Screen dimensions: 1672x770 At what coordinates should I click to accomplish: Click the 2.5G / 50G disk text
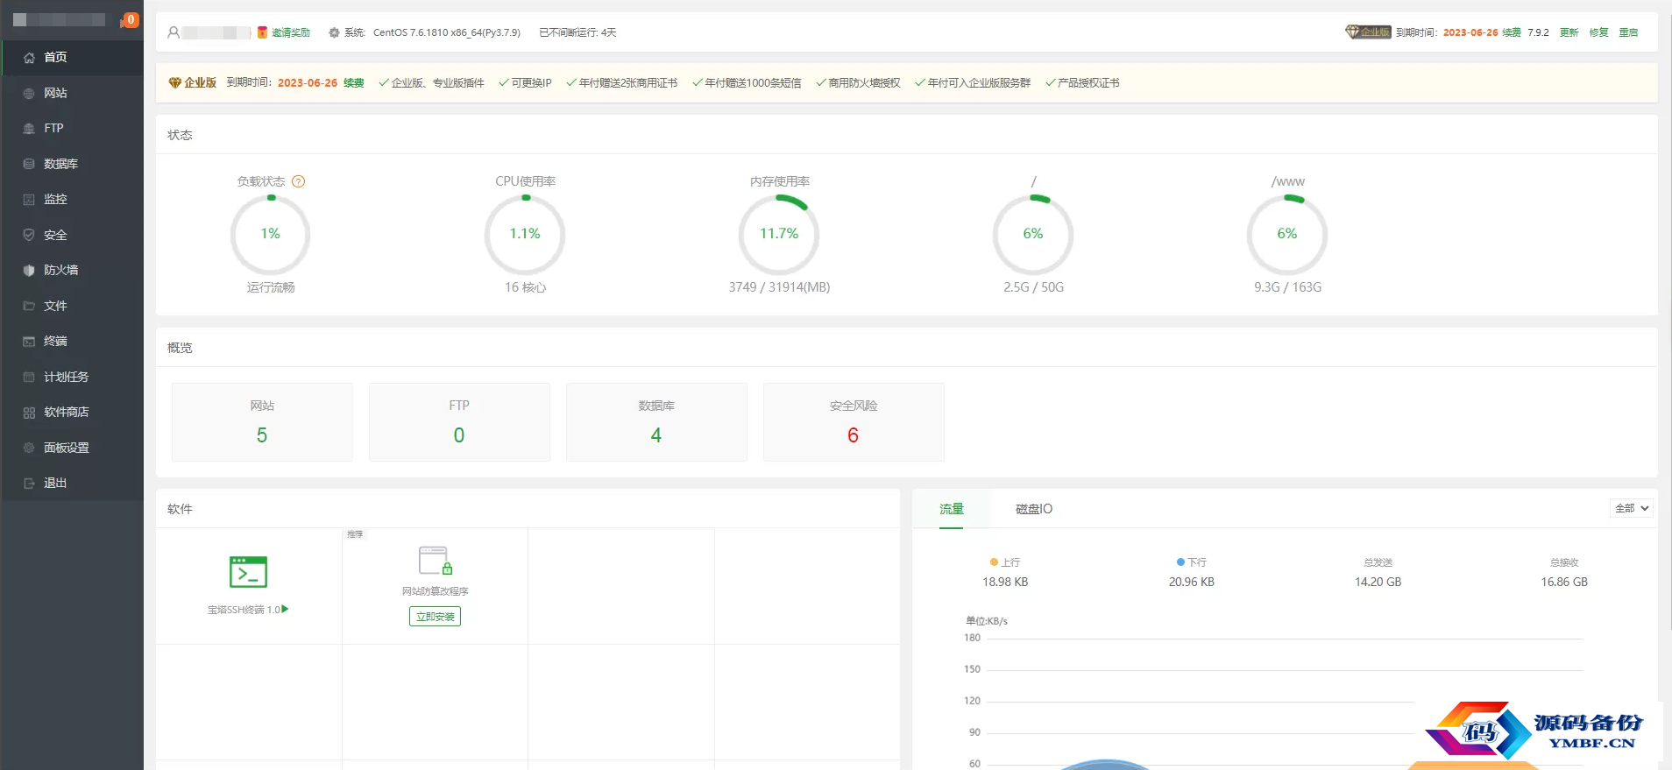(1033, 287)
